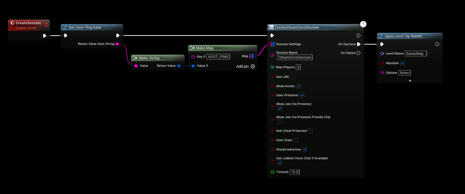Click Open Level exec input pin
This screenshot has height=194, width=465.
pos(382,44)
